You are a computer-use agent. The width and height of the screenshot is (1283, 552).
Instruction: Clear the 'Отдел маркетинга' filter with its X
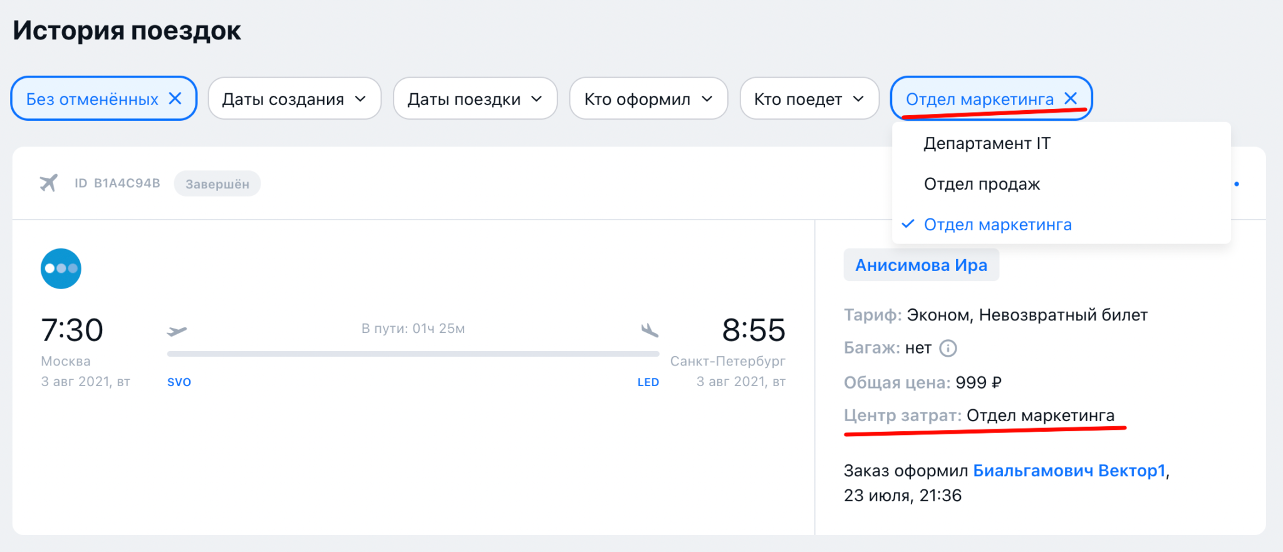pos(1071,98)
